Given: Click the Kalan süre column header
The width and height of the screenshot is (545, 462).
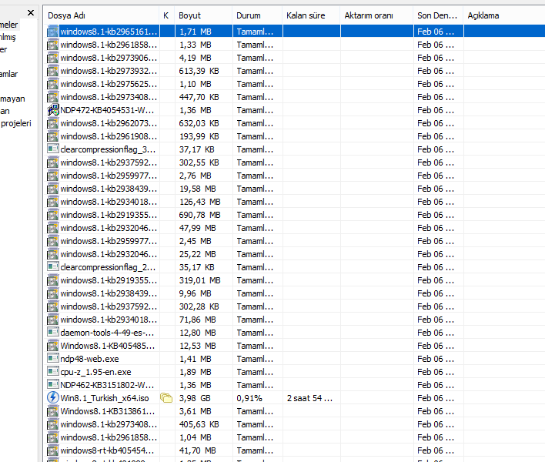Looking at the screenshot, I should [x=312, y=15].
